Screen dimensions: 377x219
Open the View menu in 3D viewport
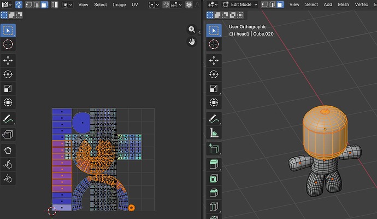[294, 4]
